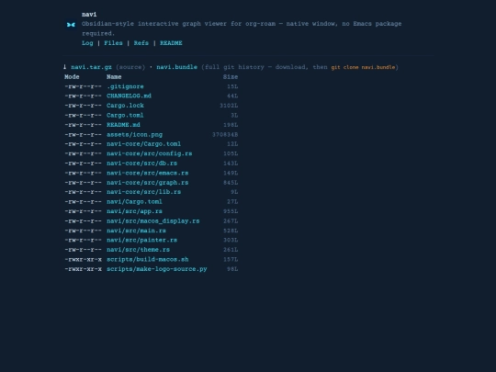Open navi/src/main.rs file
This screenshot has width=496, height=372.
pos(136,231)
